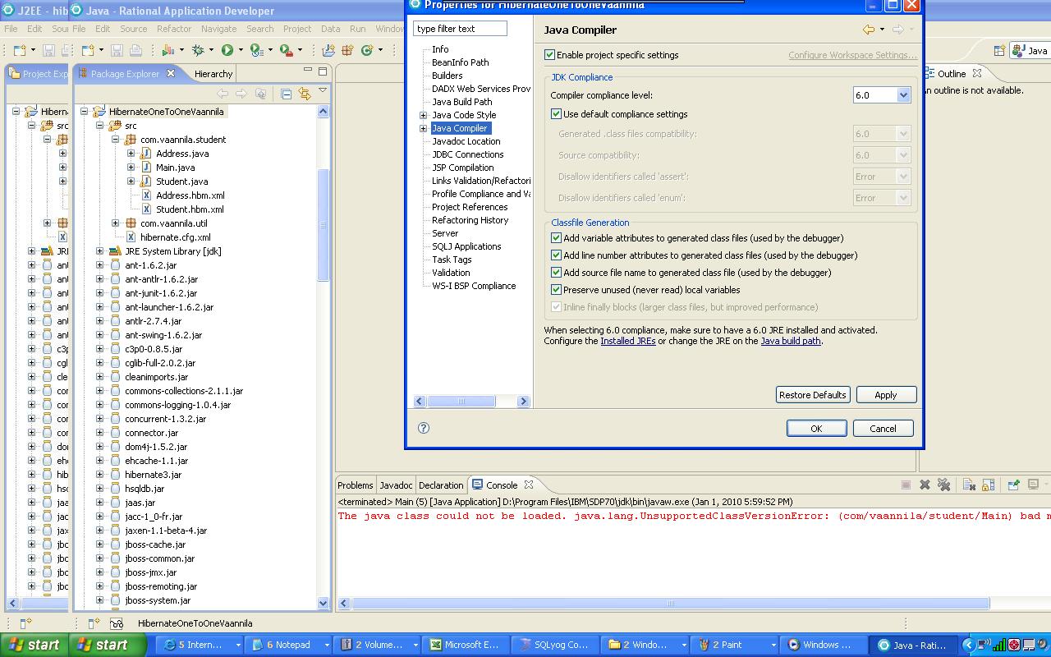Collapse all in Package Explorer
Screen dimensions: 1051x657
point(287,94)
